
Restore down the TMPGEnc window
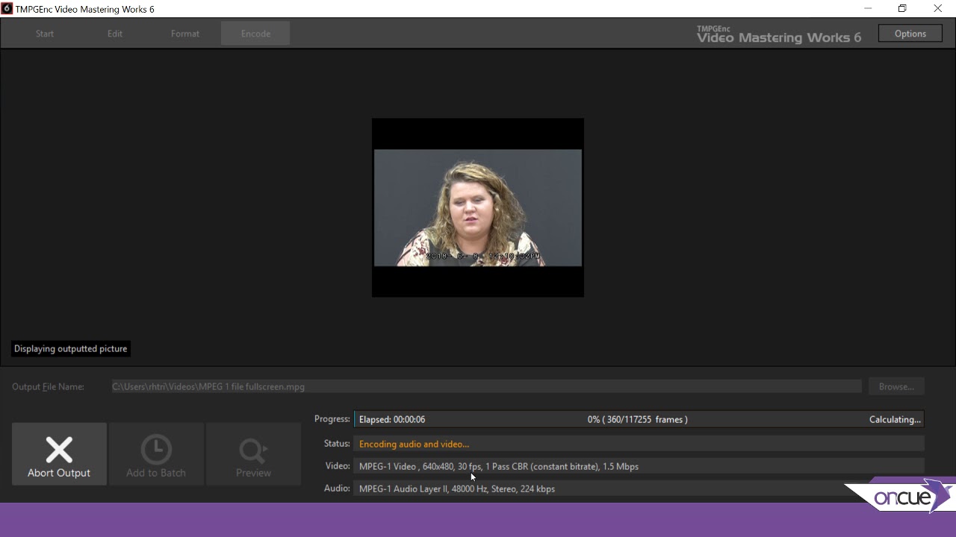(902, 9)
